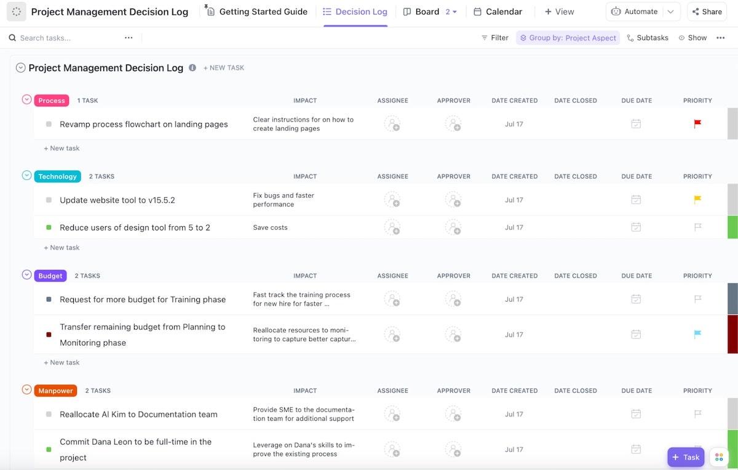Screen dimensions: 738x470
Task: Collapse the Process group
Action: point(26,100)
